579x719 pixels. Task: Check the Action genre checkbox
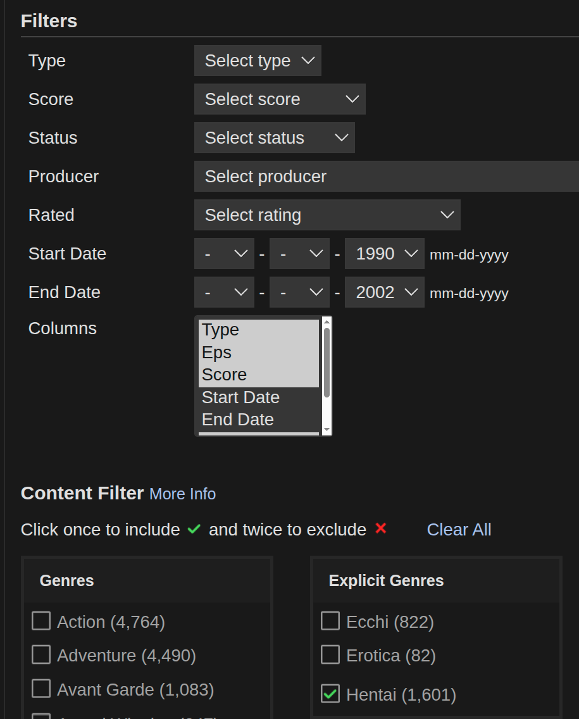tap(41, 621)
